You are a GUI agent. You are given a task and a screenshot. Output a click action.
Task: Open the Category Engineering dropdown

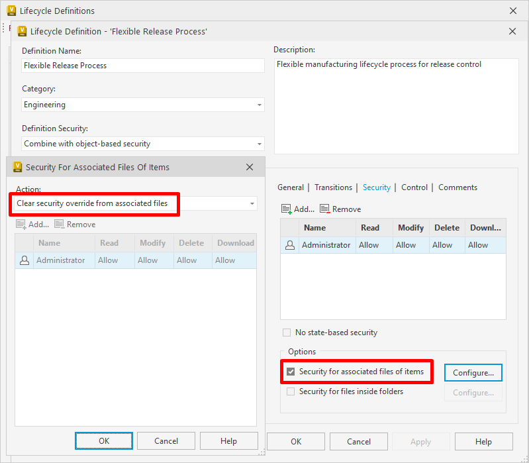pos(143,105)
